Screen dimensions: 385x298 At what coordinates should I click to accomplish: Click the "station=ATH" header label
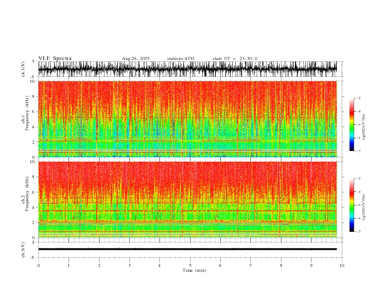point(180,58)
